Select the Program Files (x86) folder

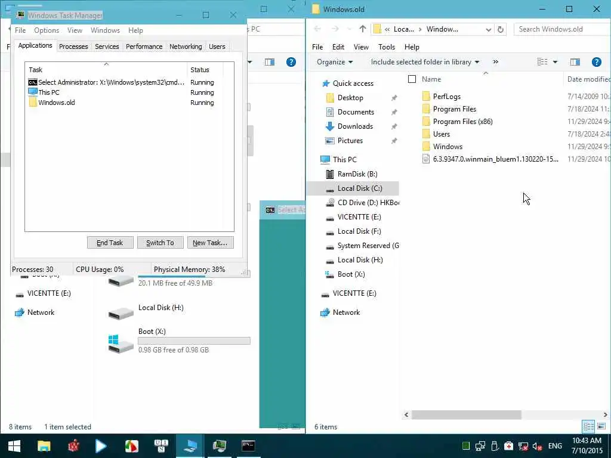(458, 122)
